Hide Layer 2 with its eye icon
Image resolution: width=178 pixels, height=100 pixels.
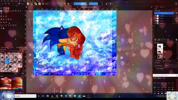point(155,21)
